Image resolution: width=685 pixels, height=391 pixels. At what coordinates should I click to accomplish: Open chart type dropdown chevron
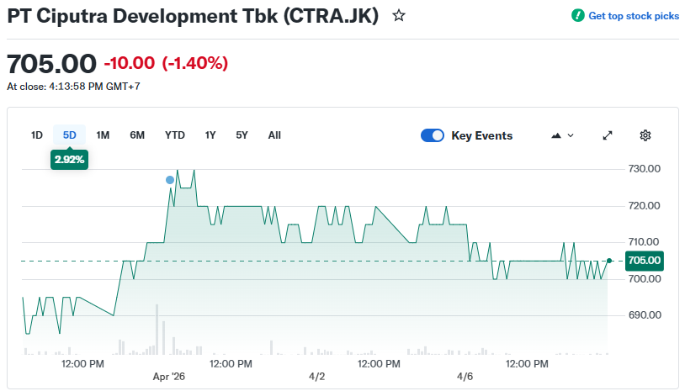click(571, 135)
